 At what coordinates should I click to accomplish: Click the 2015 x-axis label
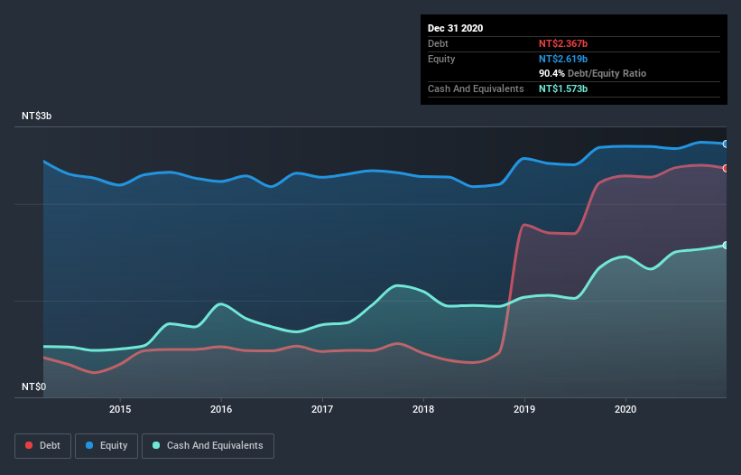[120, 409]
